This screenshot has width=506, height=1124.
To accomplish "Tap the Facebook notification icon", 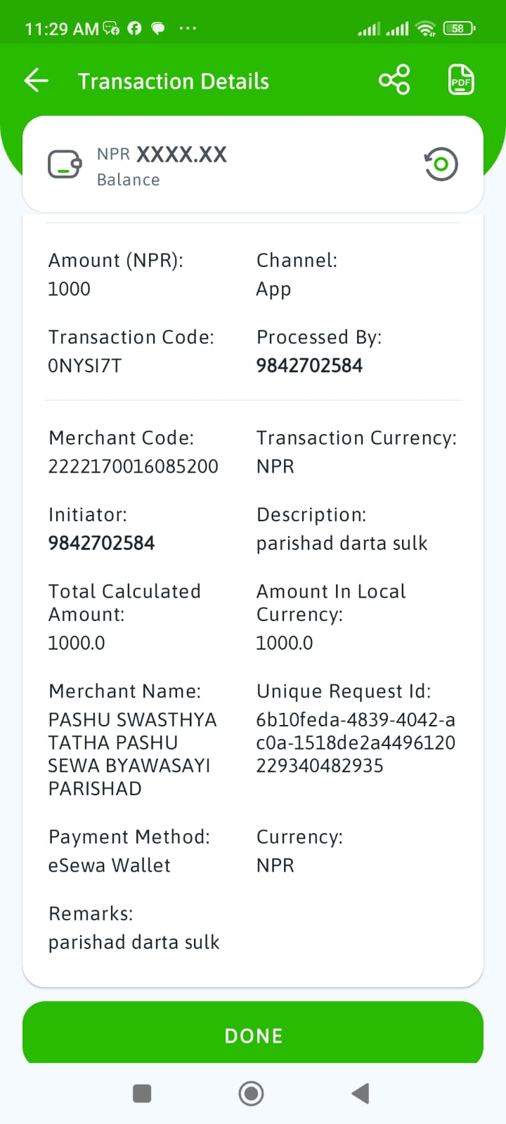I will pyautogui.click(x=134, y=28).
